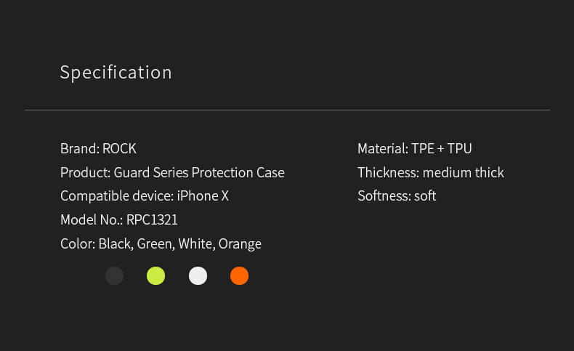Click the Brand: ROCK line
This screenshot has width=574, height=351.
coord(98,148)
